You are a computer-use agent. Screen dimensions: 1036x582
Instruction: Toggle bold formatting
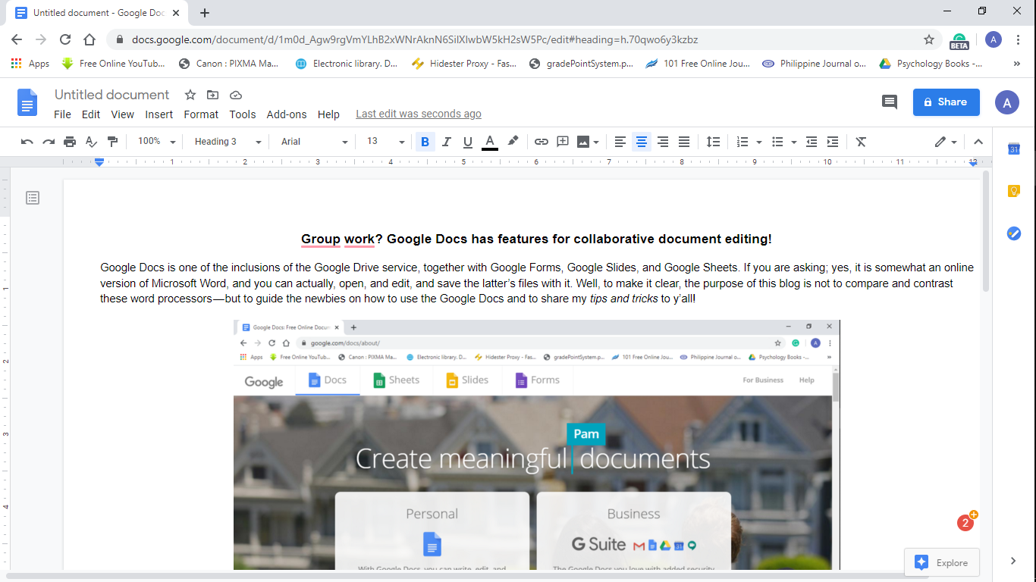tap(425, 142)
